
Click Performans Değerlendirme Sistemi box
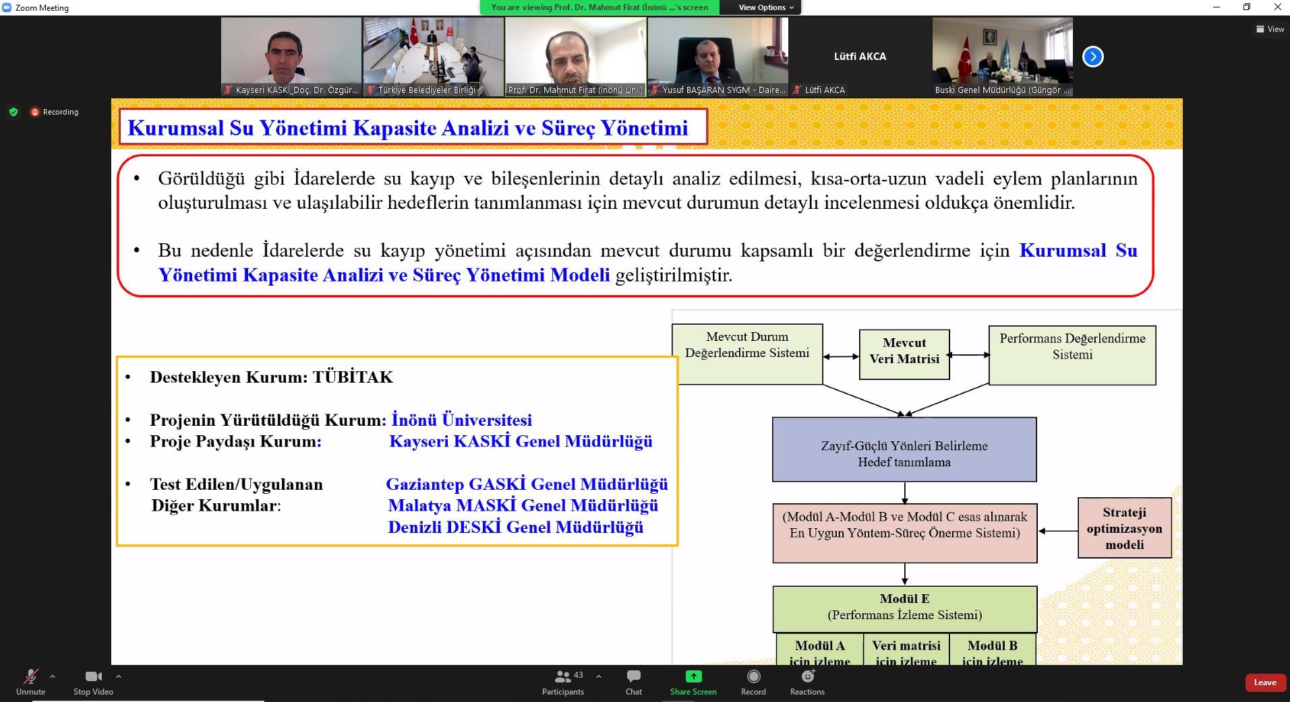point(1072,355)
